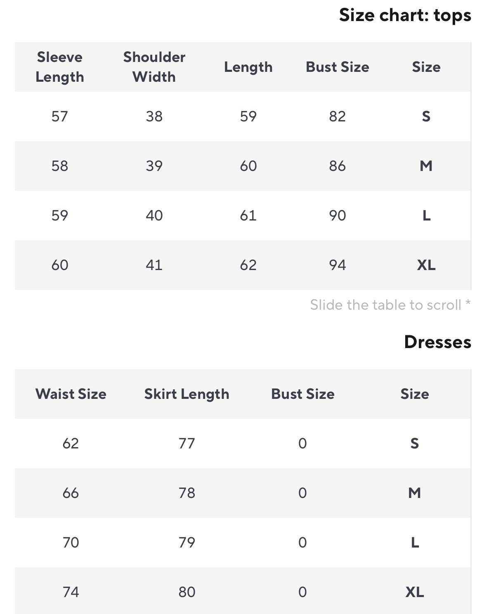
Task: Select size S in dresses table
Action: click(414, 443)
